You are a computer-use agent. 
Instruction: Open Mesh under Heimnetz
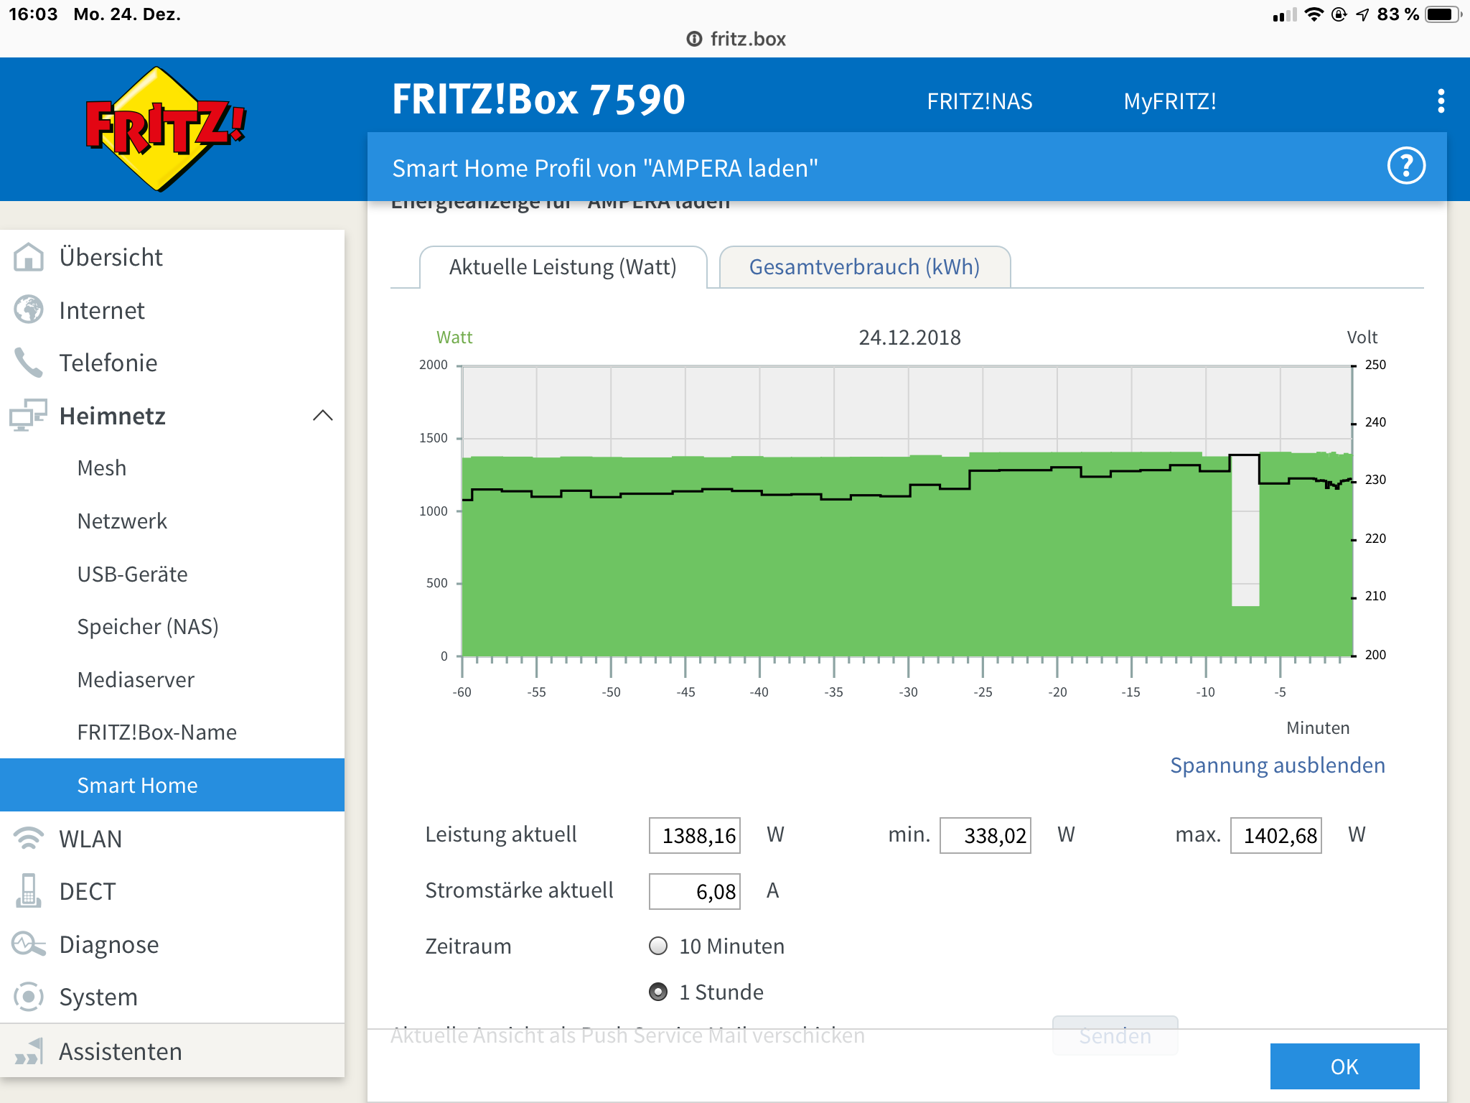(x=102, y=468)
